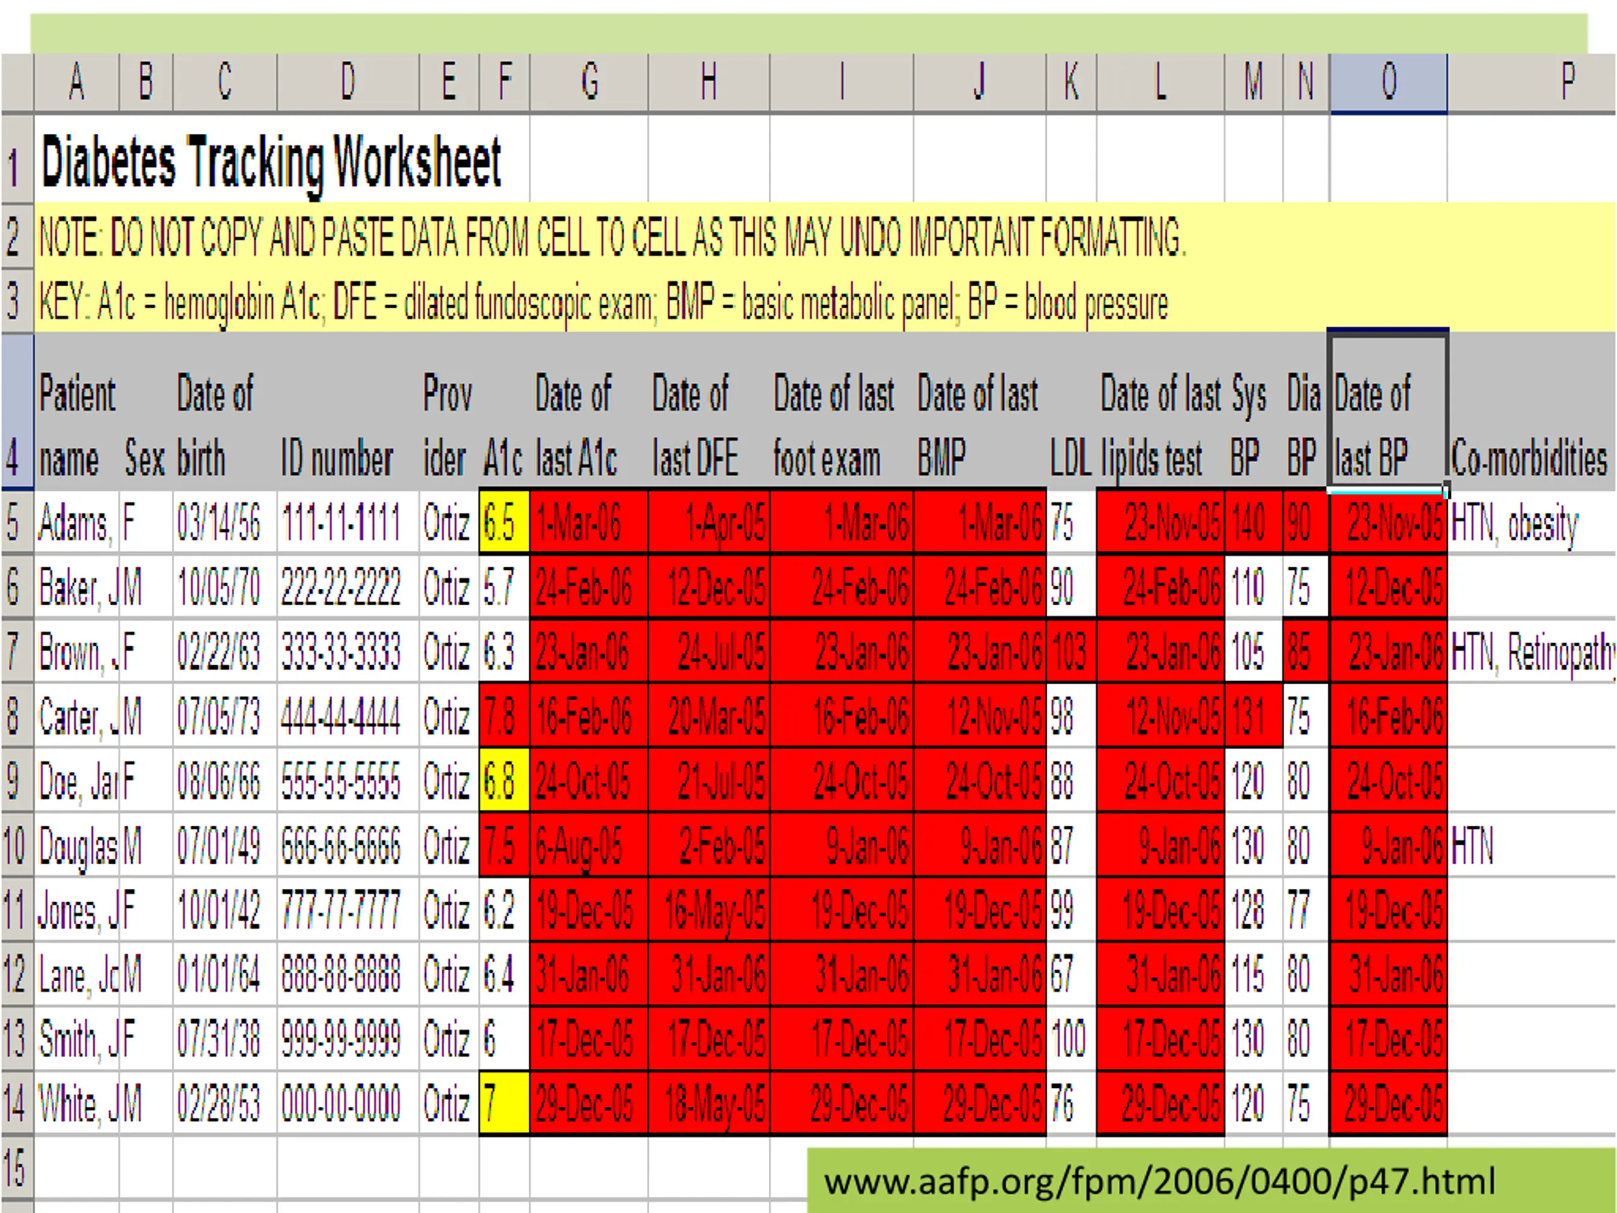This screenshot has height=1213, width=1617.
Task: Select patient name cell Adams
Action: (77, 522)
